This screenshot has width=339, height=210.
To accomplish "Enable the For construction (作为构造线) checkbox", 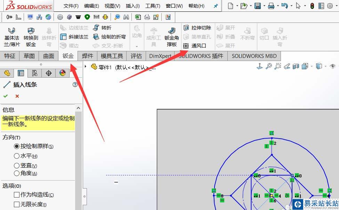I will pyautogui.click(x=17, y=195).
